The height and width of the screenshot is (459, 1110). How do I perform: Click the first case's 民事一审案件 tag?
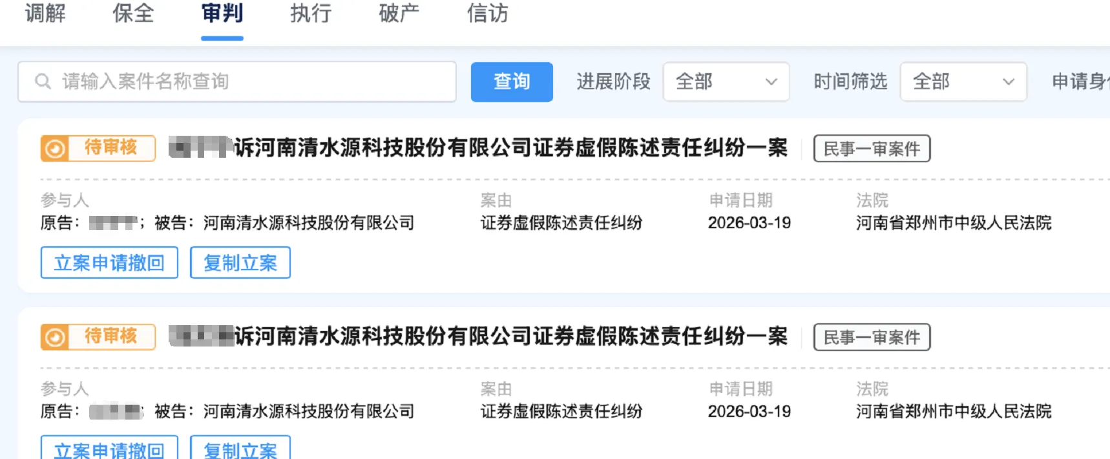872,149
